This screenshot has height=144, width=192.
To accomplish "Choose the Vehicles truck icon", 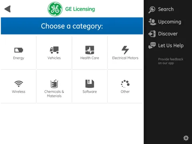I will (x=54, y=50).
